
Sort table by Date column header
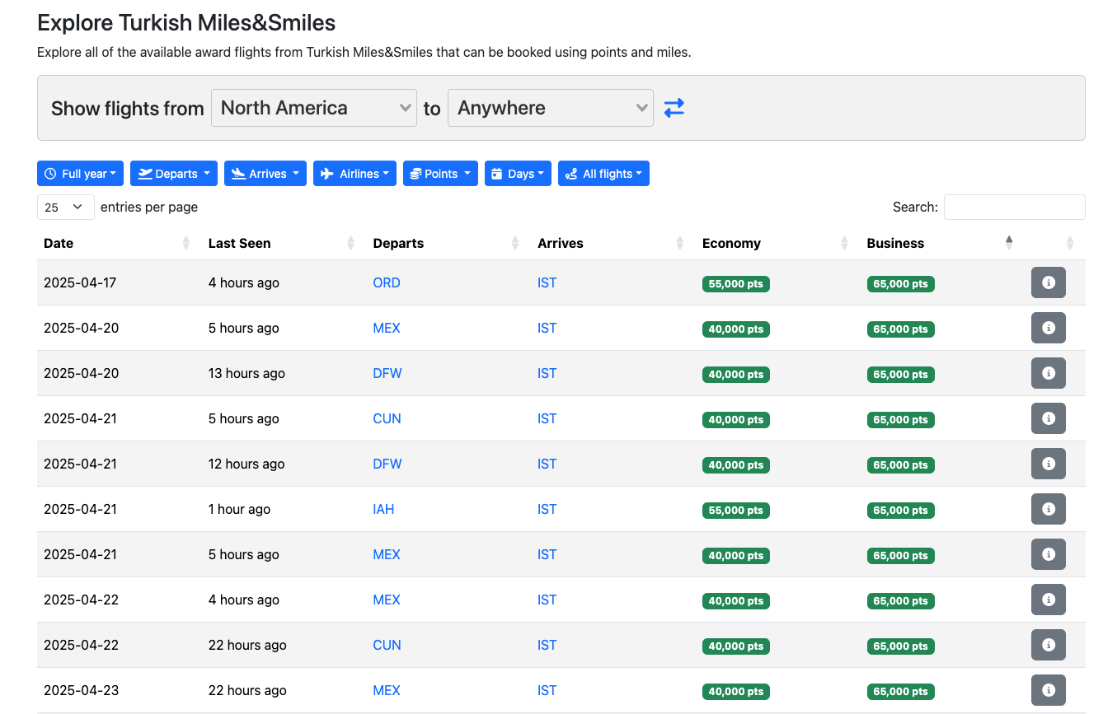[59, 243]
